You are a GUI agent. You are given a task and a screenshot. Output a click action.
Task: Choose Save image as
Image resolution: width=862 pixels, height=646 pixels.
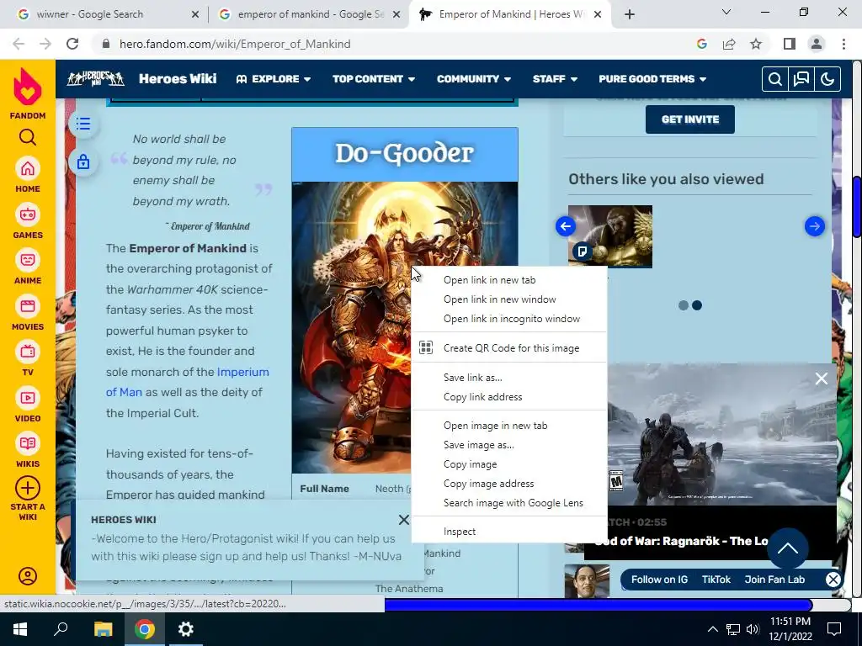508,445
